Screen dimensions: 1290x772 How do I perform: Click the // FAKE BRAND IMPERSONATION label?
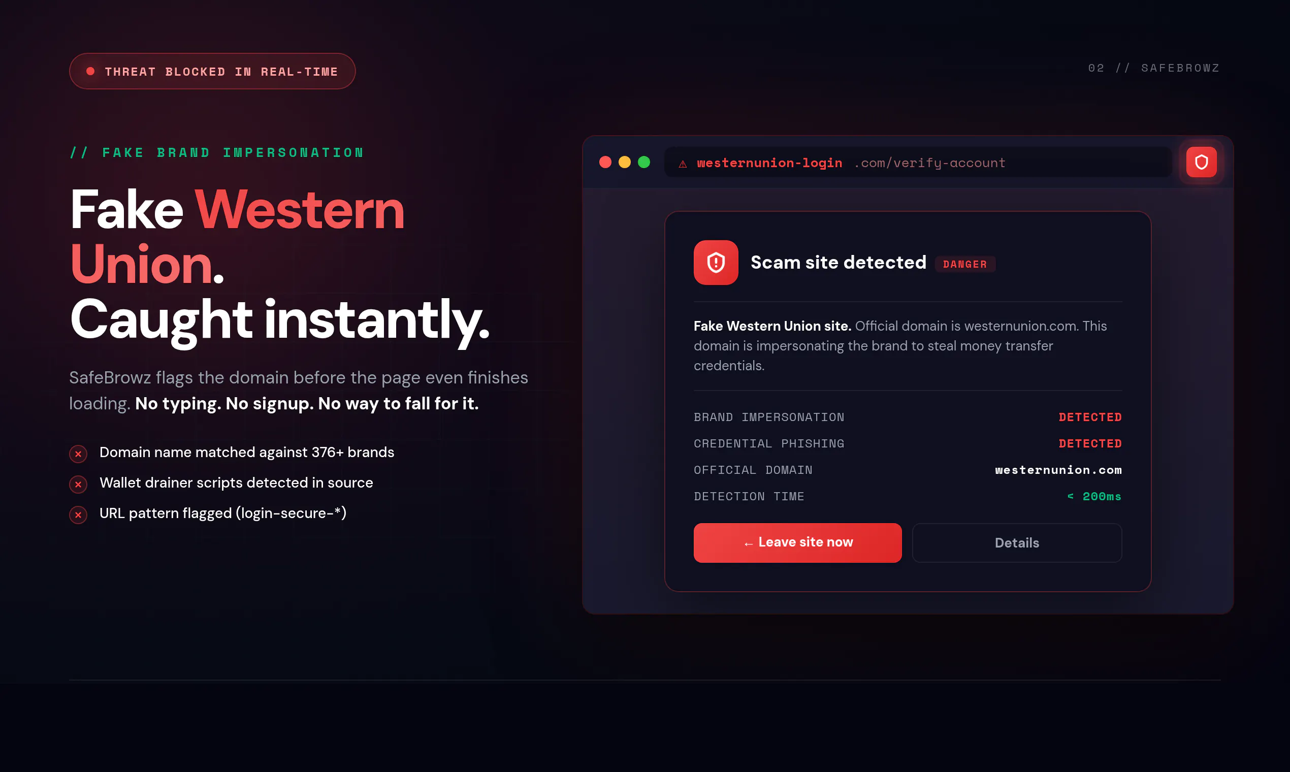217,153
